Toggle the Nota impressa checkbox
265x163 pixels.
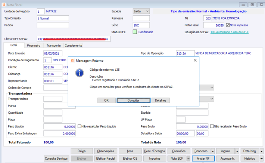(228, 25)
